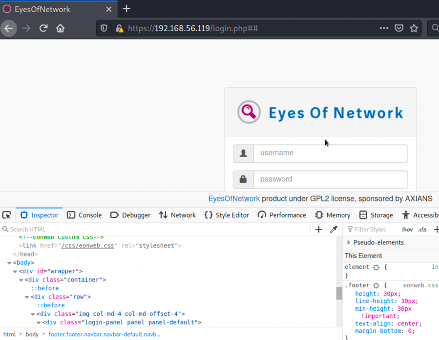Go to the browser Home page
Viewport: 439px width, 340px height.
[60, 28]
